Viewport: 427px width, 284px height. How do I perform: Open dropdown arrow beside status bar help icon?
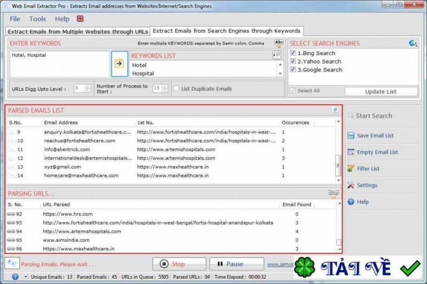click(x=26, y=277)
